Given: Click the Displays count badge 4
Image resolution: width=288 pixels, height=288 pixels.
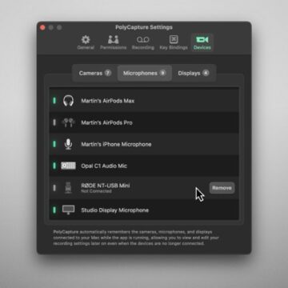Looking at the screenshot, I should [206, 73].
